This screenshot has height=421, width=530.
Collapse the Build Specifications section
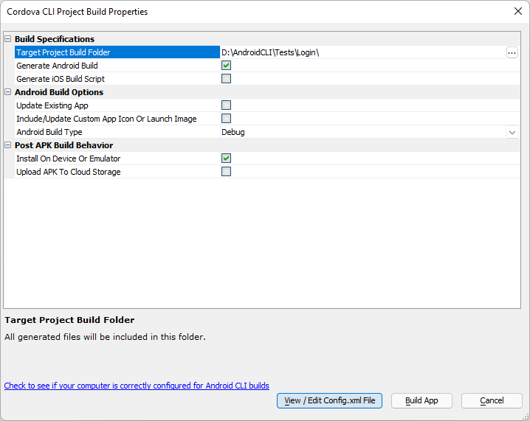(x=8, y=39)
